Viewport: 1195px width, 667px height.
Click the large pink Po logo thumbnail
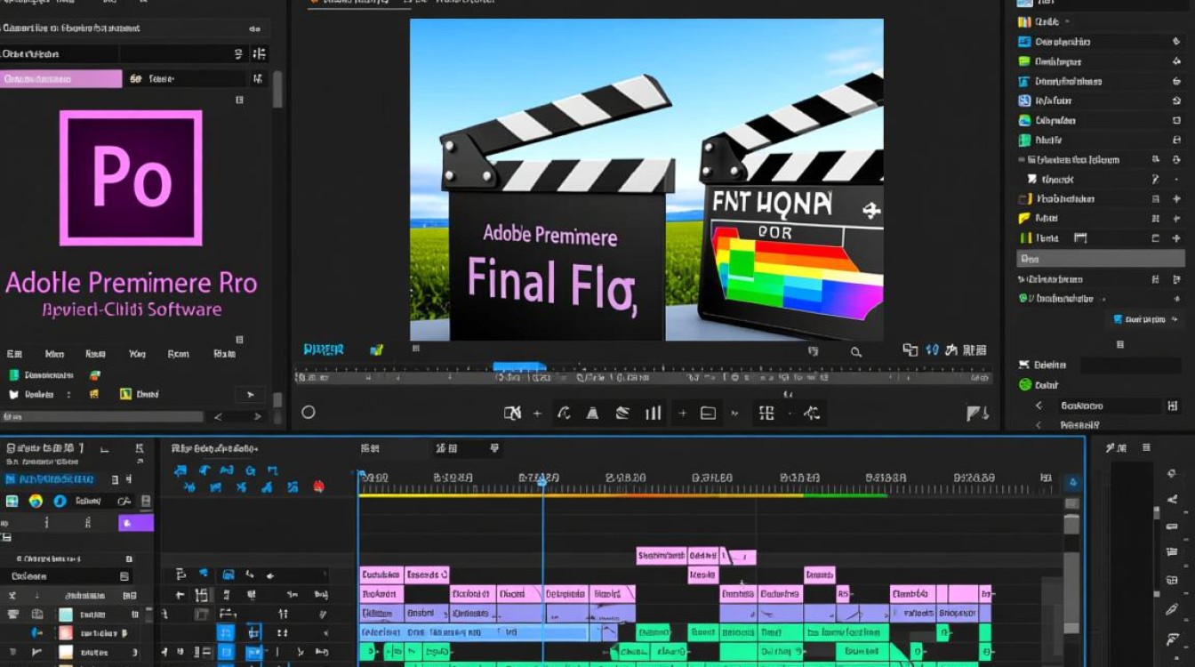coord(131,178)
